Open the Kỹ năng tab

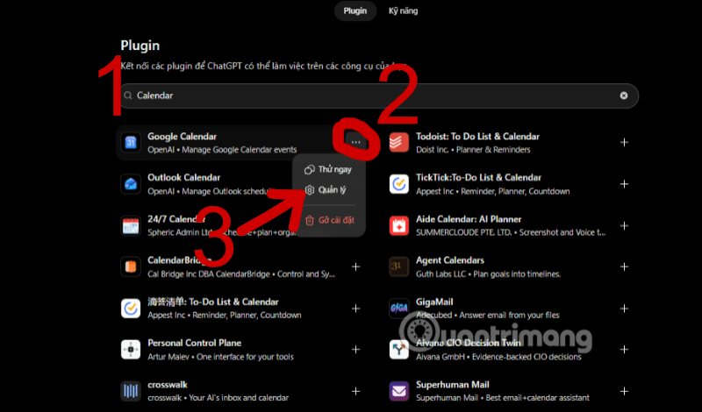(403, 11)
